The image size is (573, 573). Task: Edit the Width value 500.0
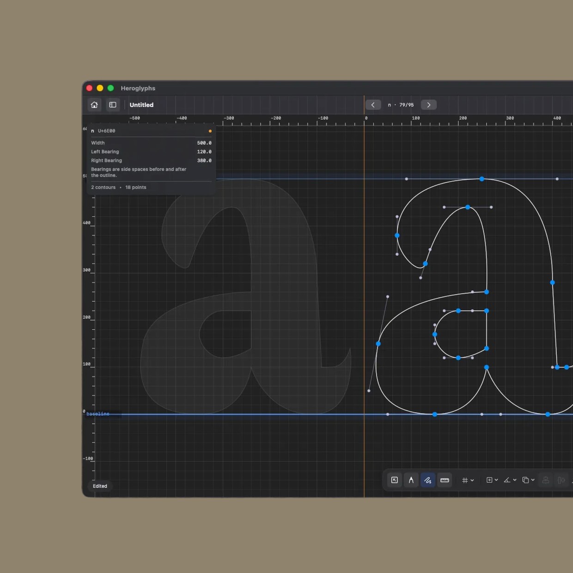pos(204,143)
